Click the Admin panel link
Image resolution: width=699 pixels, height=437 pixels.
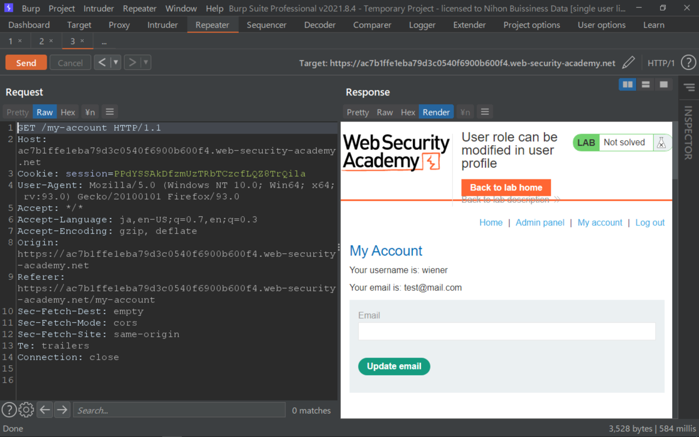[x=540, y=223]
